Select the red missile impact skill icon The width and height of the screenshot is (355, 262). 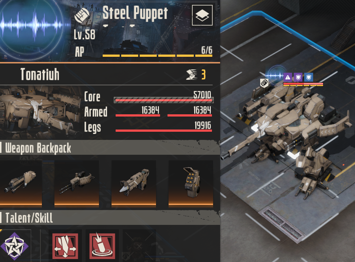(102, 246)
